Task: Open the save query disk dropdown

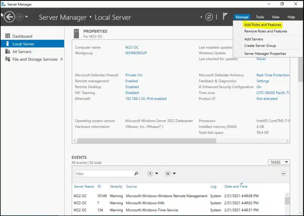Action: pyautogui.click(x=170, y=174)
